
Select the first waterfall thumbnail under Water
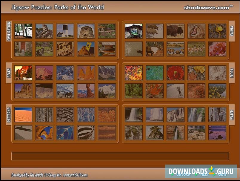coord(133,114)
